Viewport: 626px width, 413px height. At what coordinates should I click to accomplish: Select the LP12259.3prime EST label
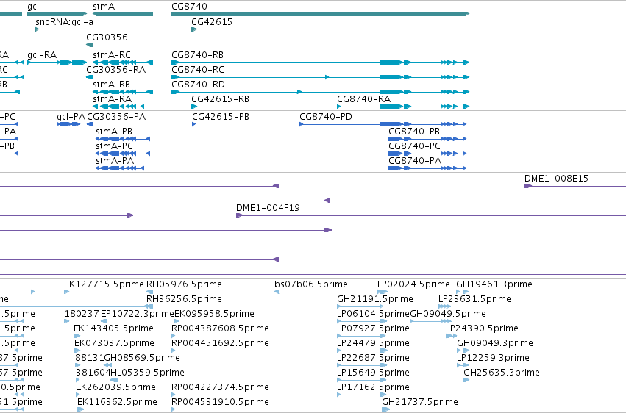pos(493,358)
